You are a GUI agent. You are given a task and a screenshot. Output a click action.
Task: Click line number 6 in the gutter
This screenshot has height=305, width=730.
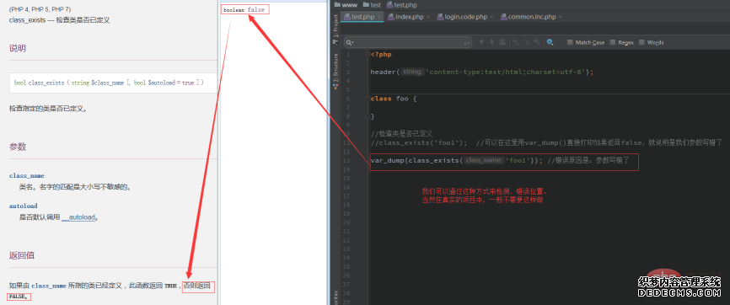coord(348,99)
